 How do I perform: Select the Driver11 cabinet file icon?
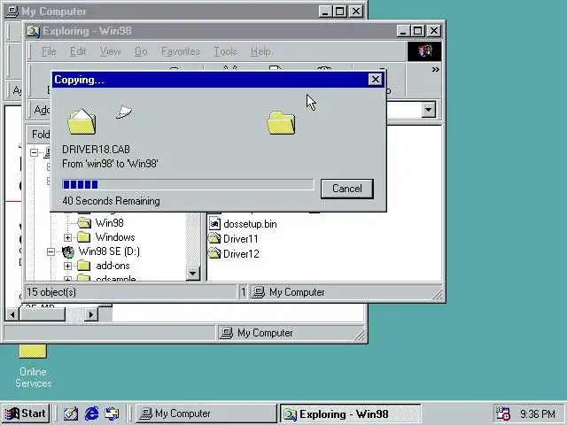214,238
